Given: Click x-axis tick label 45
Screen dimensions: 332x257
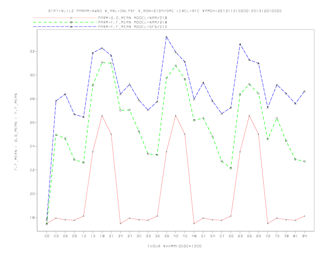Looking at the screenshot, I should pos(185,236).
